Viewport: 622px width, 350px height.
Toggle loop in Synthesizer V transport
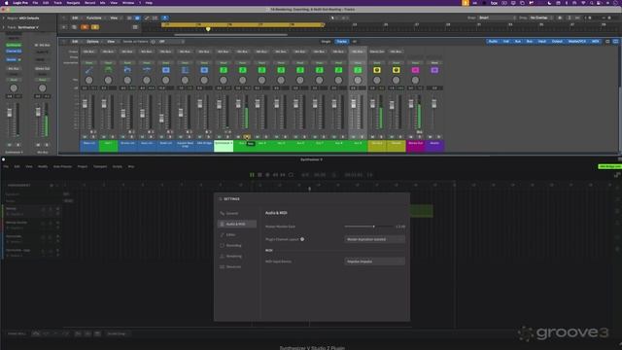point(291,175)
